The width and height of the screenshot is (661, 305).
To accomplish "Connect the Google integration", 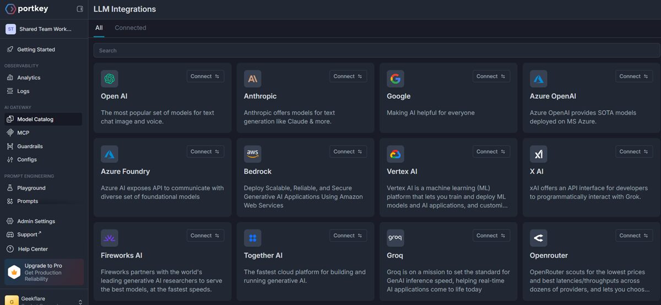I will tap(491, 77).
